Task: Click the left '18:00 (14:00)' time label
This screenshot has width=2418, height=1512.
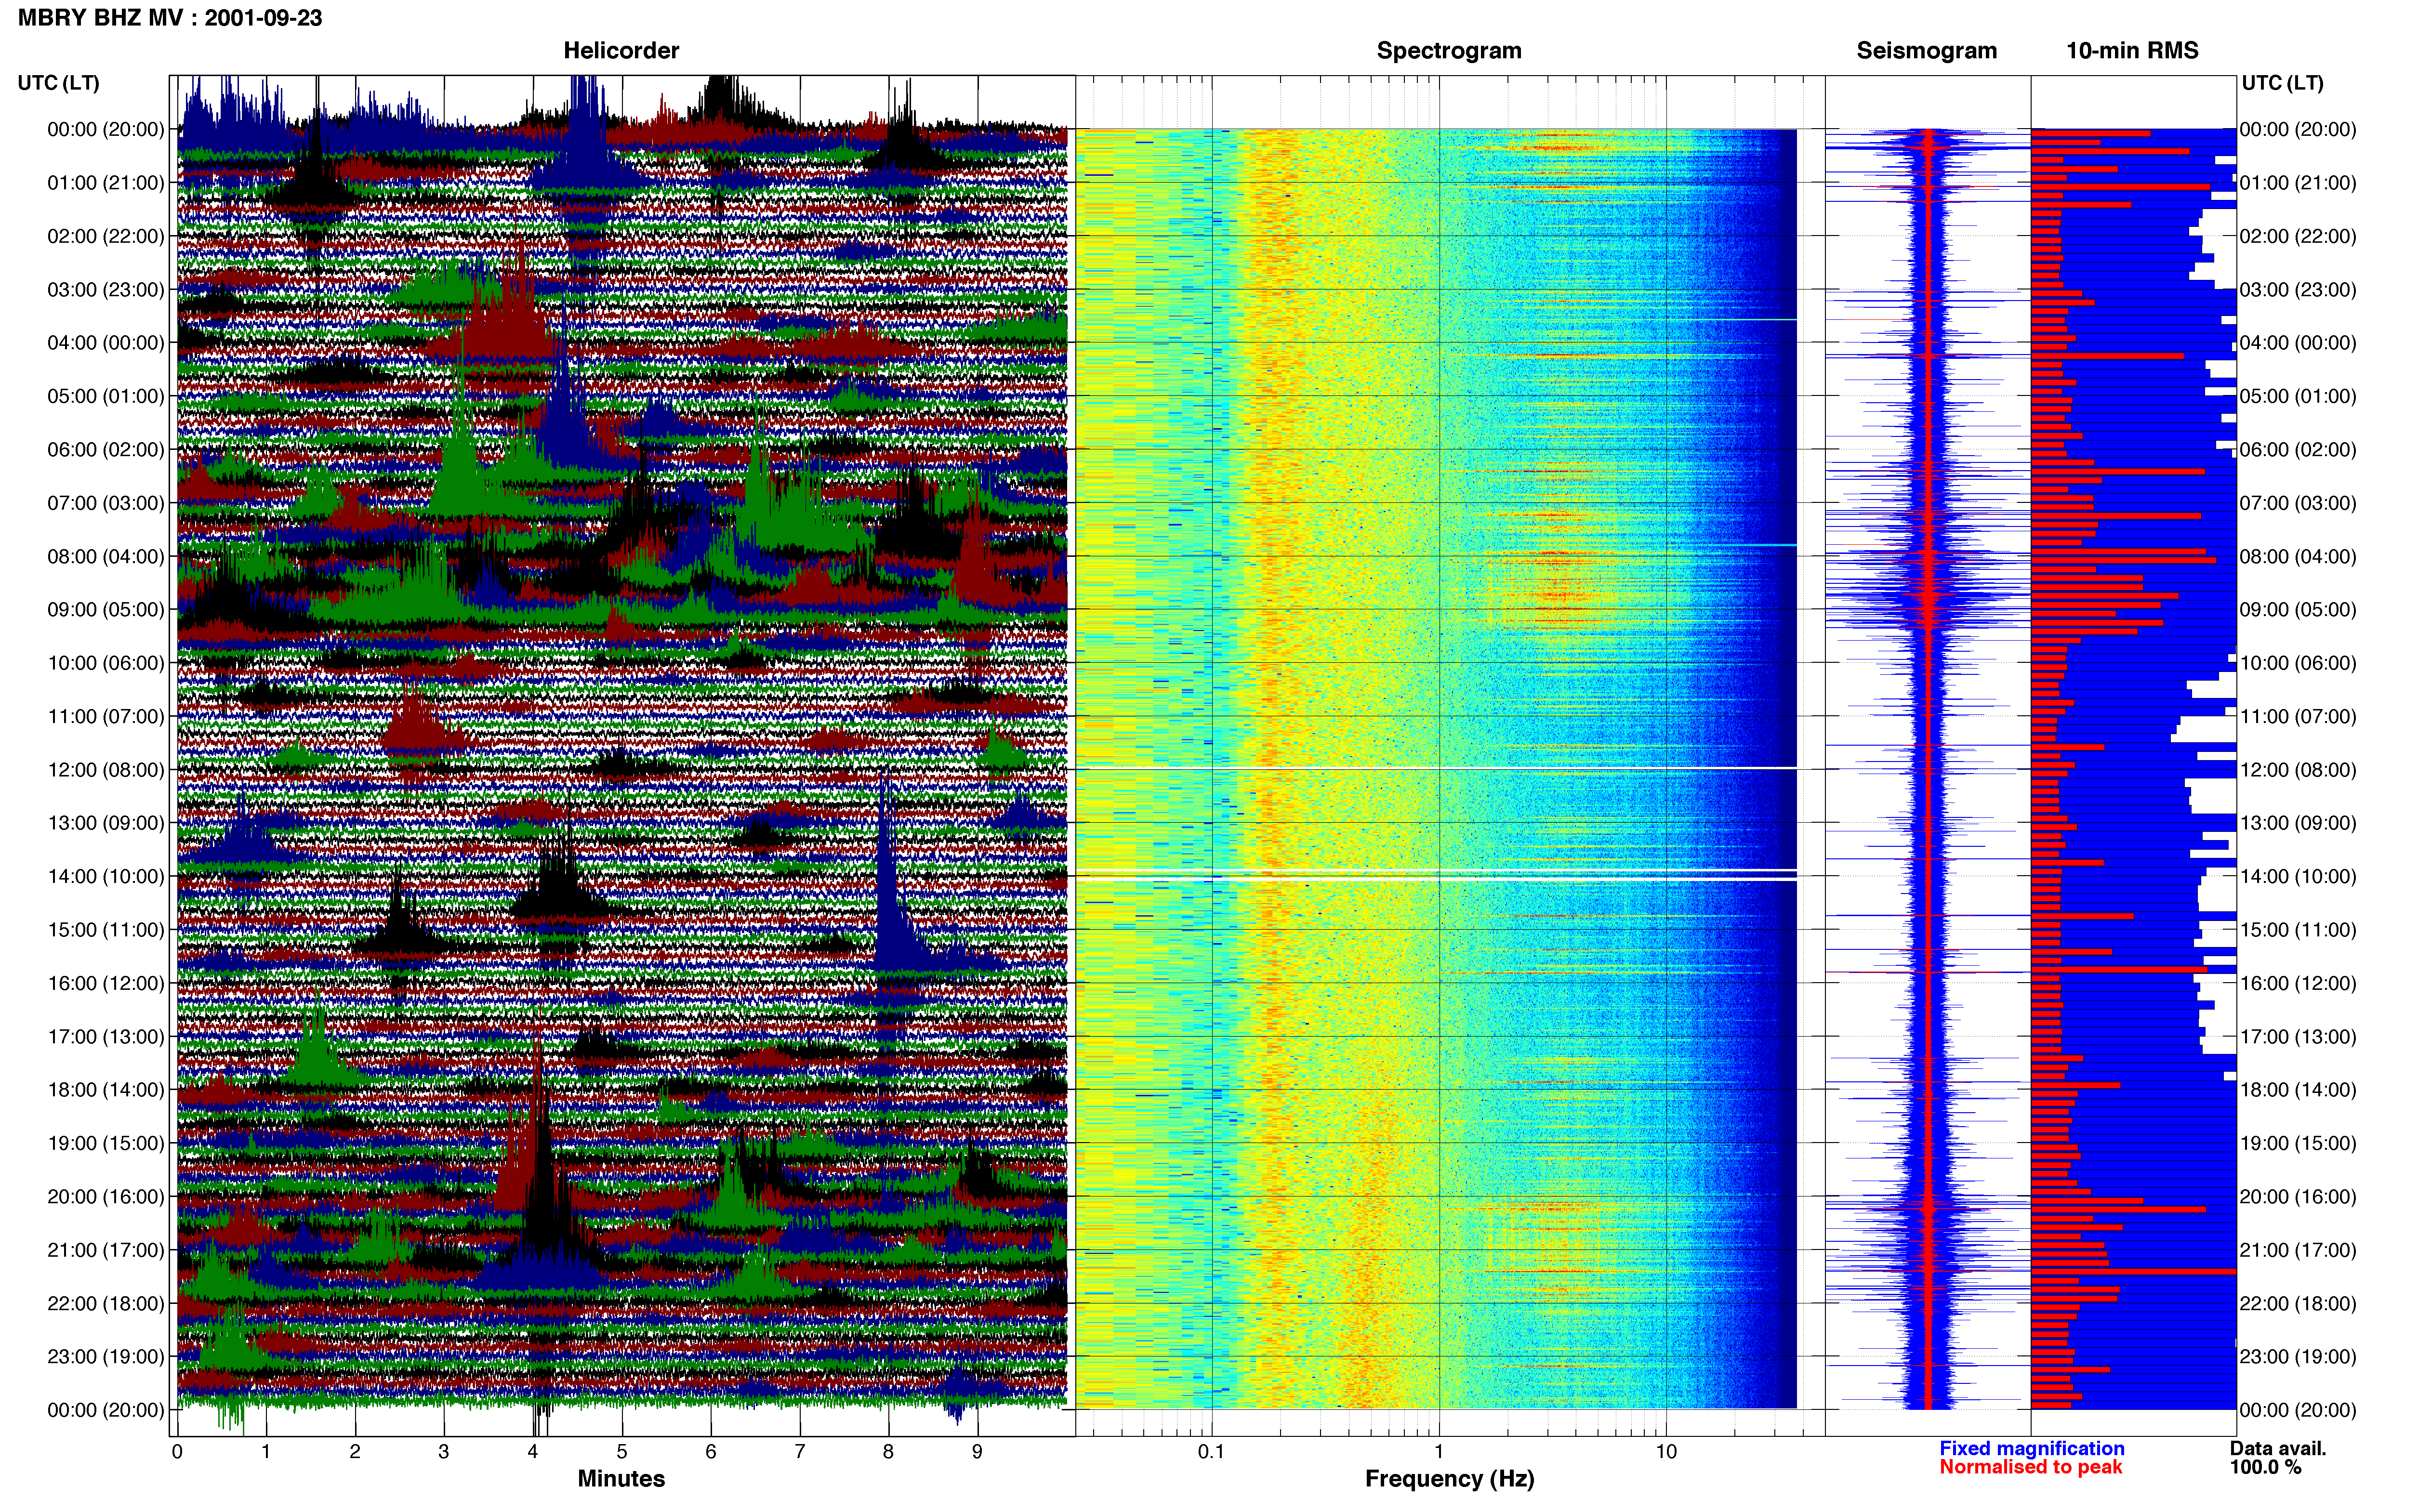Action: point(106,1089)
